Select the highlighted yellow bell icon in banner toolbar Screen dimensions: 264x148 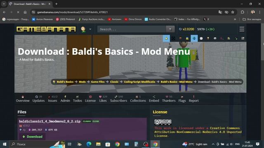pos(166,38)
